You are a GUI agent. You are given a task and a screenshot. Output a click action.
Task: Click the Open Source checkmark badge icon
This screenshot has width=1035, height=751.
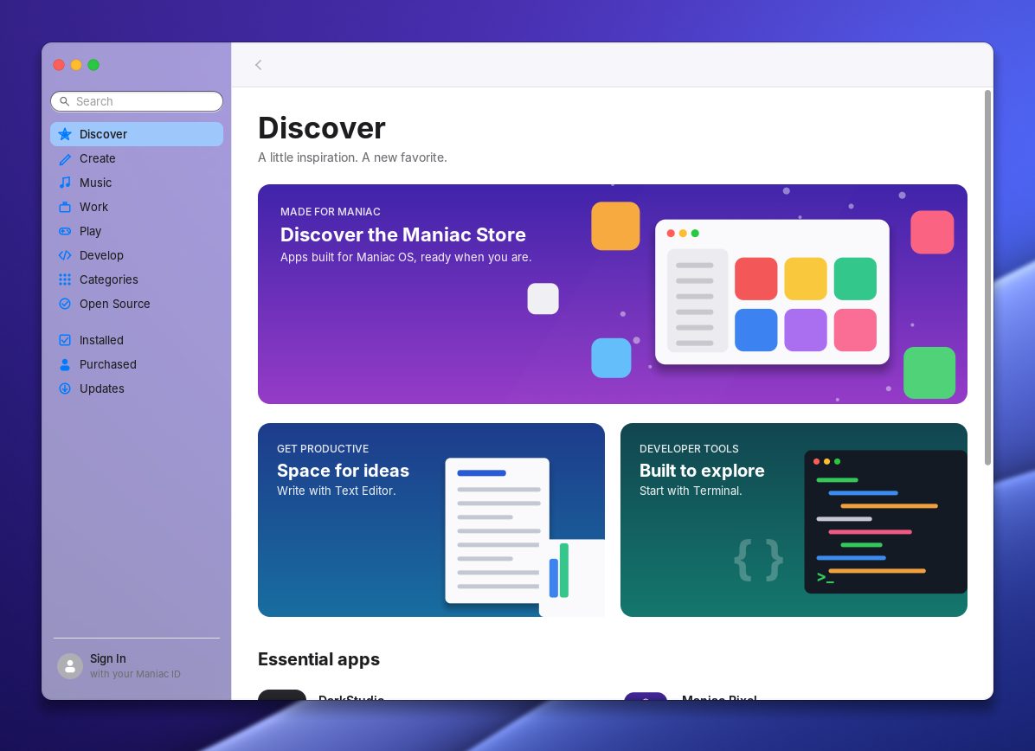pos(65,304)
